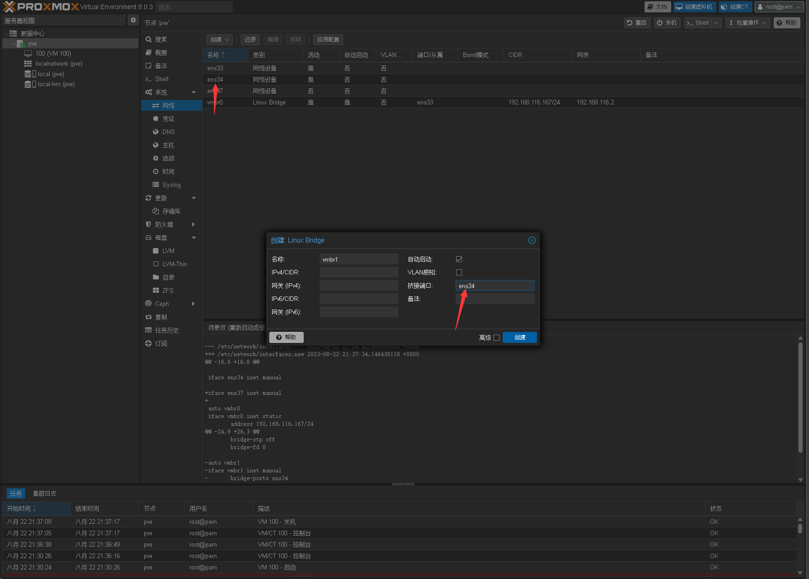Open the 创建 dropdown in network toolbar
This screenshot has width=809, height=579.
220,40
